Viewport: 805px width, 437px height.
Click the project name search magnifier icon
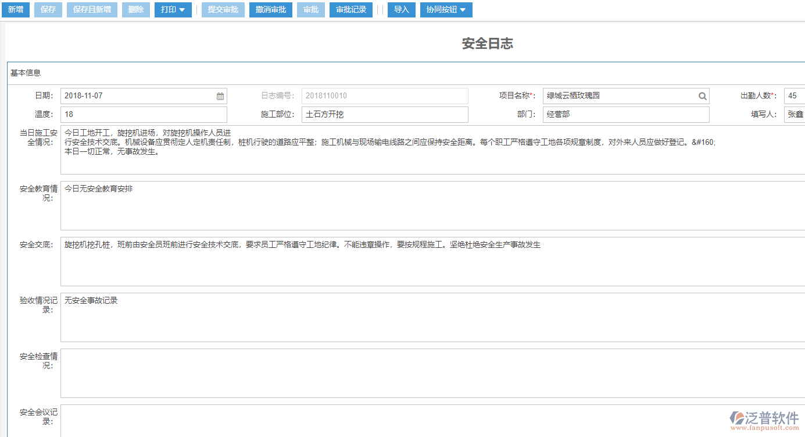[x=702, y=96]
